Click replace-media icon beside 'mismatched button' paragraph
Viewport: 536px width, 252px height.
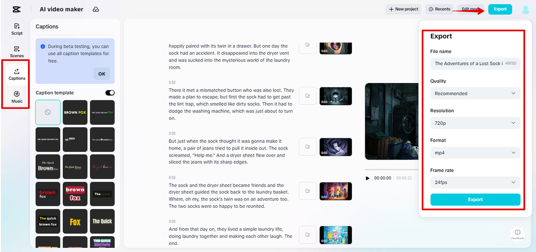coord(307,96)
